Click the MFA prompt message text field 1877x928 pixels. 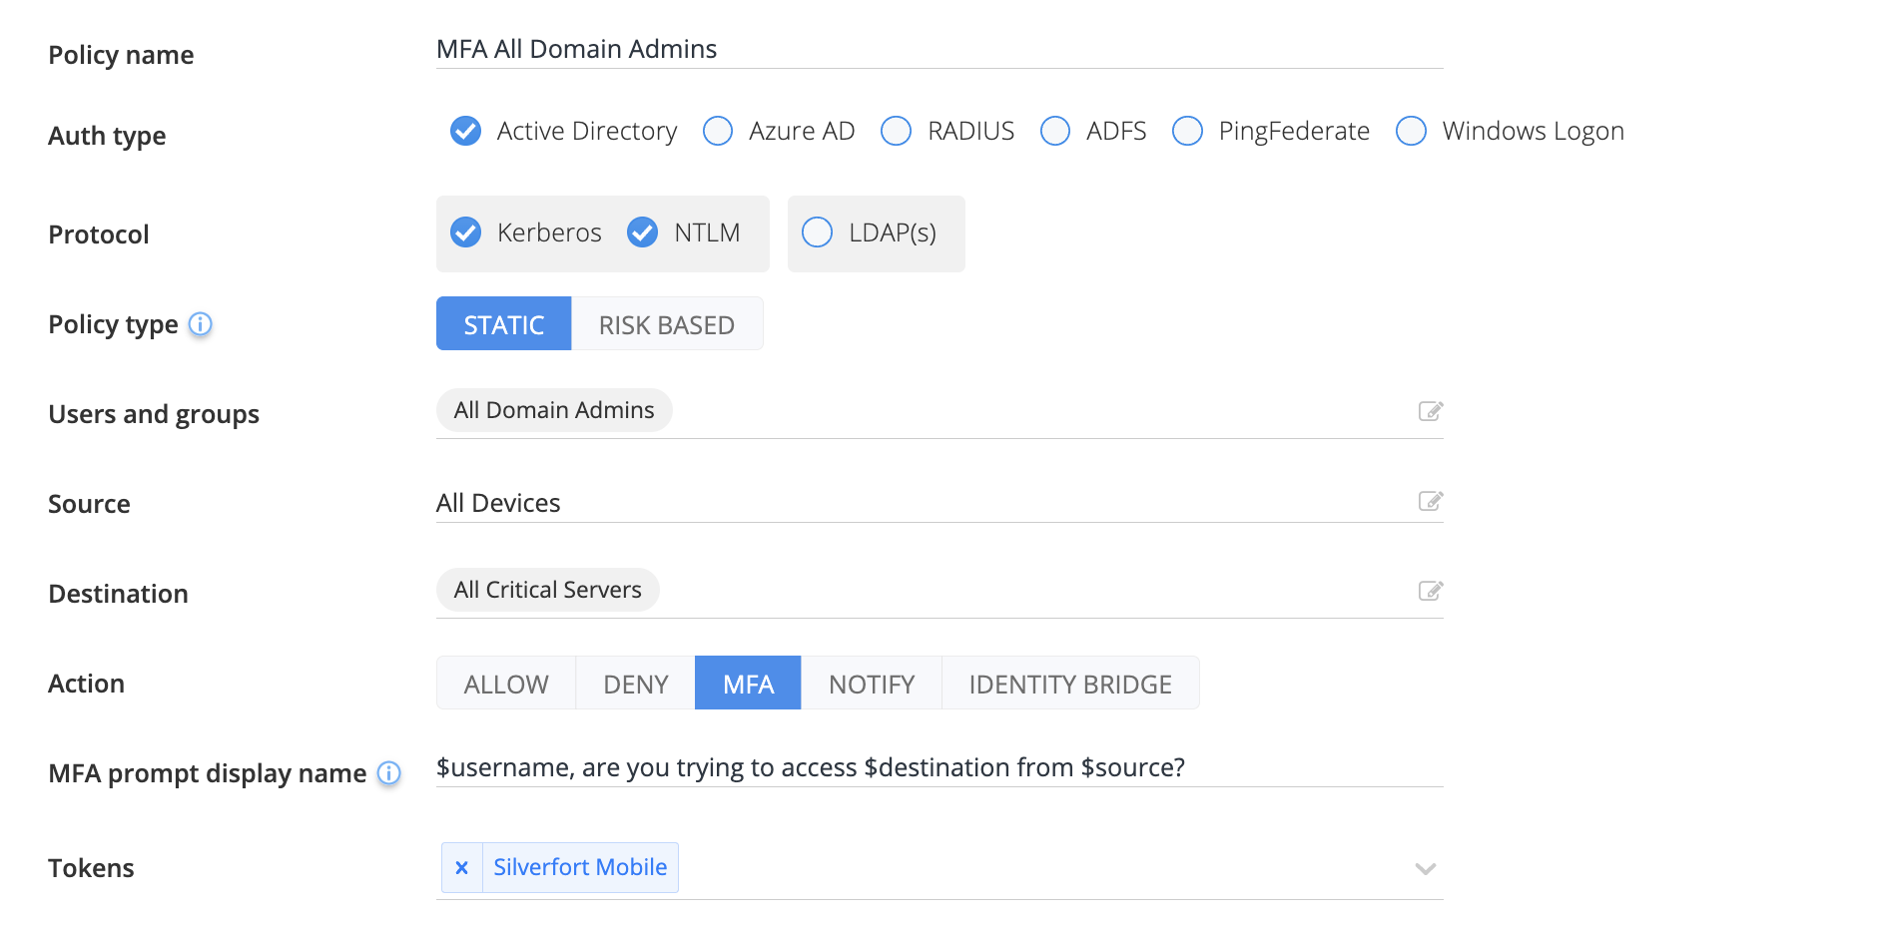pyautogui.click(x=938, y=767)
